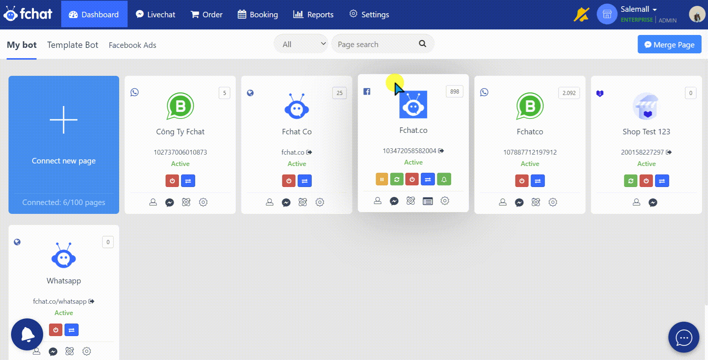Turn off the Whatsapp bot power button
708x360 pixels.
(x=56, y=330)
